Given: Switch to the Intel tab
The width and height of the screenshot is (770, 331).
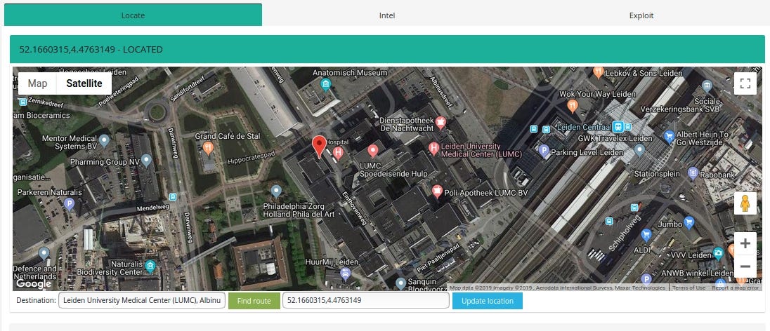Looking at the screenshot, I should (387, 15).
